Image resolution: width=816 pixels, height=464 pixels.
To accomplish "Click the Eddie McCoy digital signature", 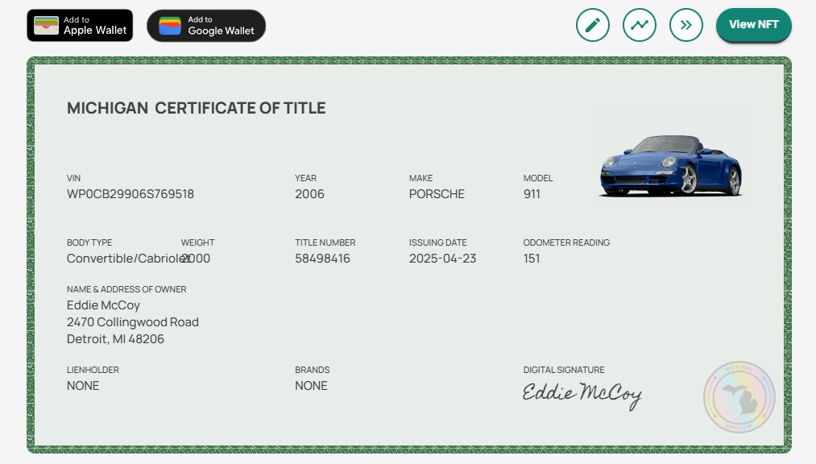I will [x=582, y=396].
